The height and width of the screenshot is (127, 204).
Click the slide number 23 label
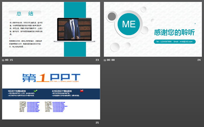(97, 60)
